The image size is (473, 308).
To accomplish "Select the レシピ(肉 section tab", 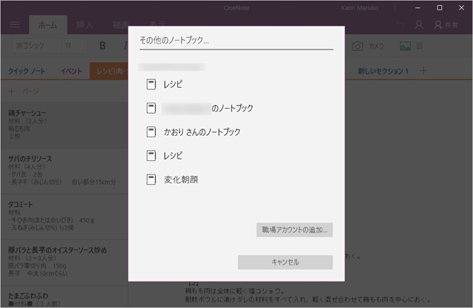I will [x=109, y=72].
